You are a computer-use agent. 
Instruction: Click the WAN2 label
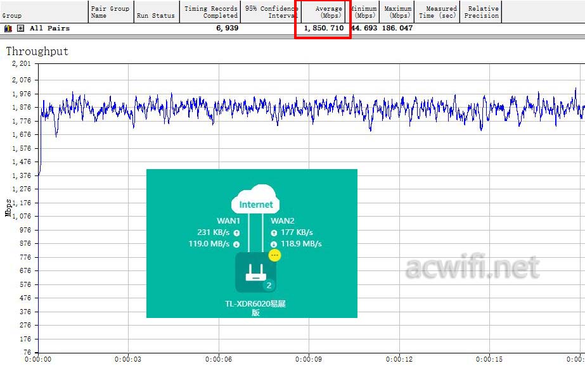tap(283, 220)
